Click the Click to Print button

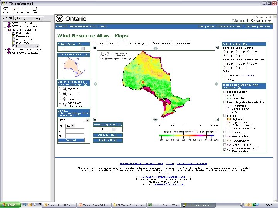(108, 140)
